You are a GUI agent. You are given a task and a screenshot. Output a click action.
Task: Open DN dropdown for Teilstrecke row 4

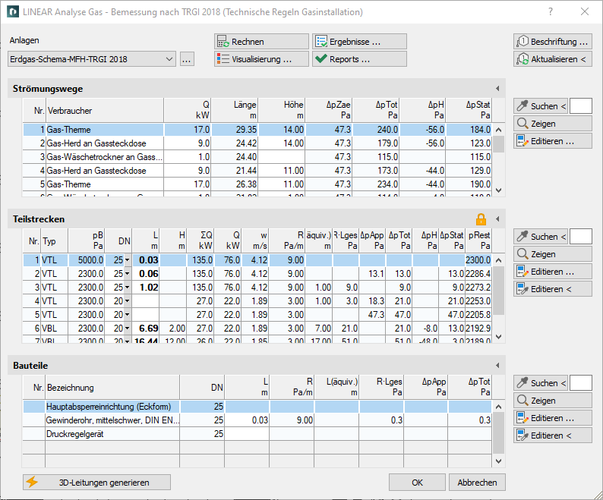coord(128,301)
